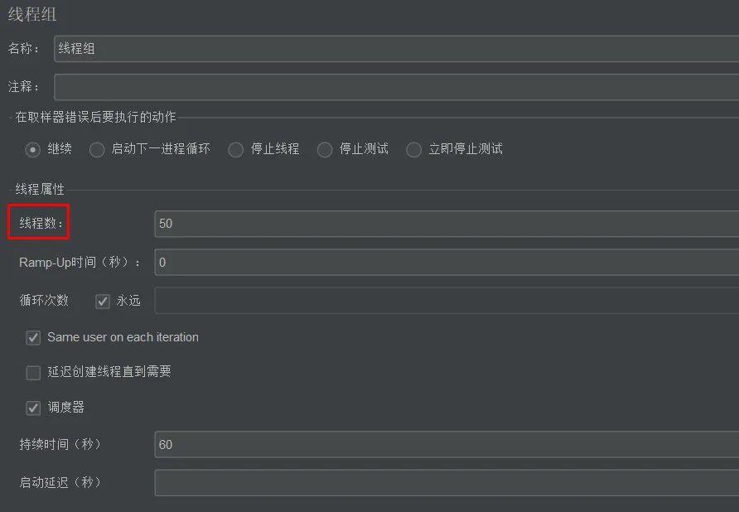Uncheck the 调度器 checkbox
Viewport: 739px width, 512px height.
pyautogui.click(x=32, y=408)
